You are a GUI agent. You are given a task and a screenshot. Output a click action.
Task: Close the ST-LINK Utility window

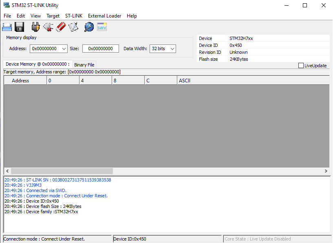pos(324,5)
